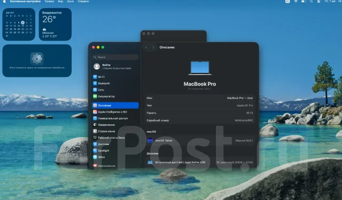Go back with the left chevron

pos(146,47)
